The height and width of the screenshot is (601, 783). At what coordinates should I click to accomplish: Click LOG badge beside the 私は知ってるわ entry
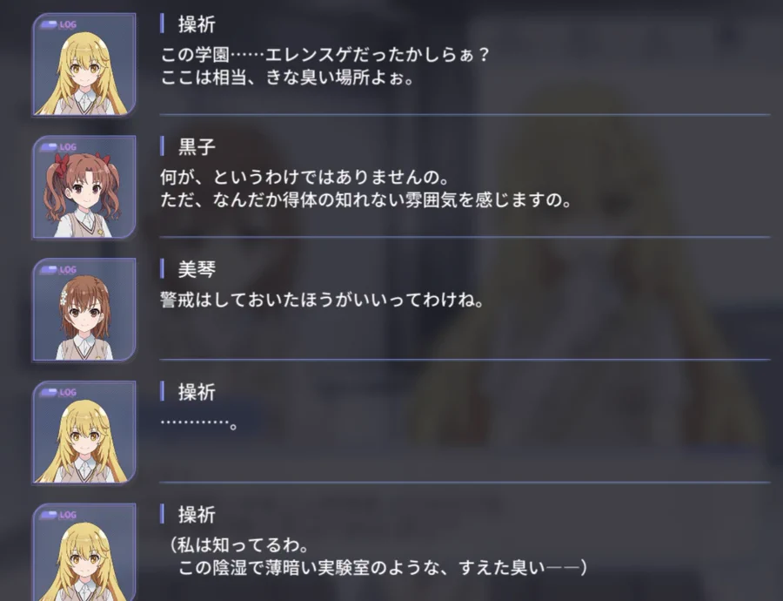point(58,515)
